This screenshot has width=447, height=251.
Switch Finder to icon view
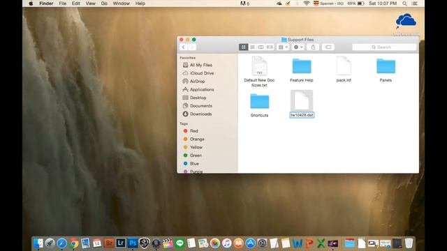coord(243,47)
